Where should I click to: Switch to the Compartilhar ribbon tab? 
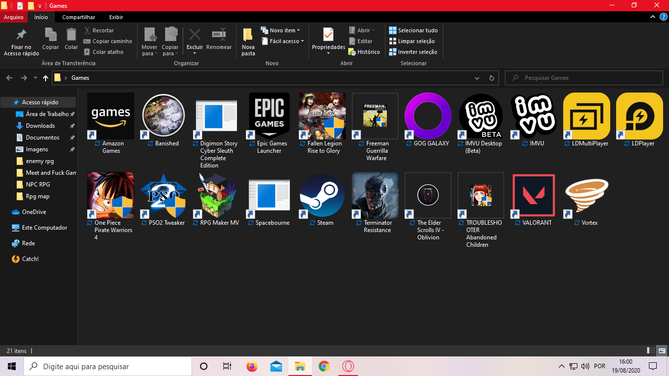78,17
